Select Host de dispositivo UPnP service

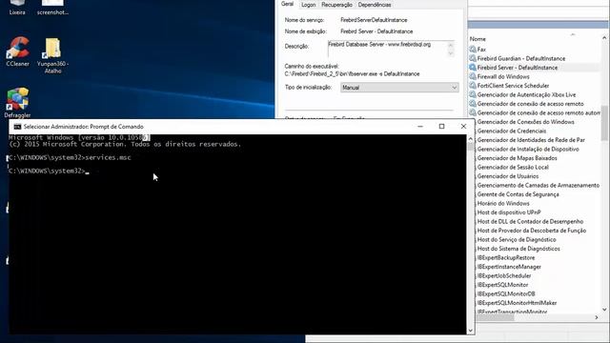(509, 212)
